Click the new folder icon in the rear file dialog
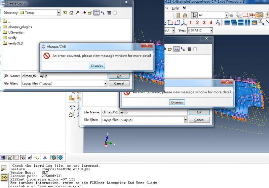Image resolution: width=269 pixels, height=188 pixels. coord(170,49)
